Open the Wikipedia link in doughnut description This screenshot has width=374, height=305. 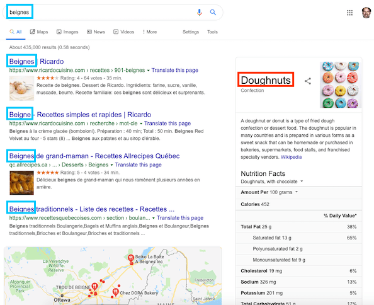(x=291, y=157)
